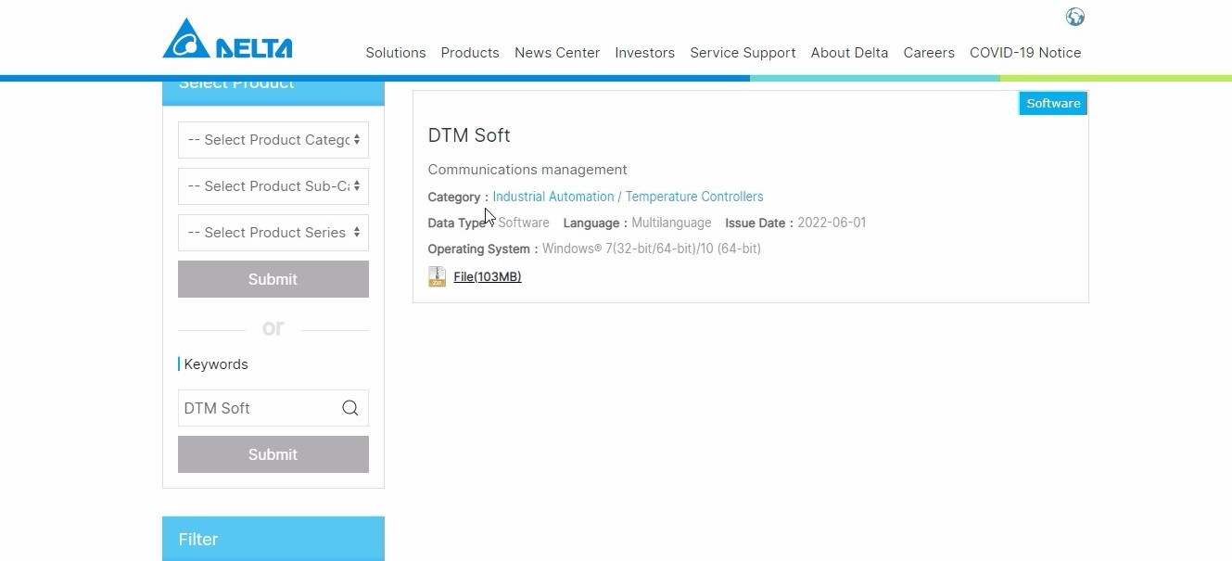Download the File(103MB) link

point(488,276)
